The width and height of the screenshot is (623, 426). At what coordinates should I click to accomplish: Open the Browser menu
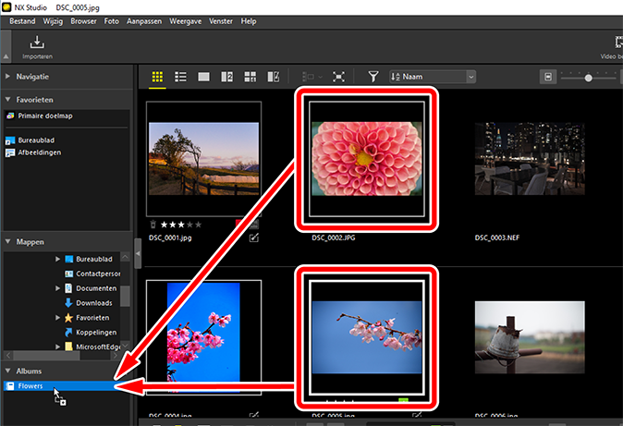83,21
